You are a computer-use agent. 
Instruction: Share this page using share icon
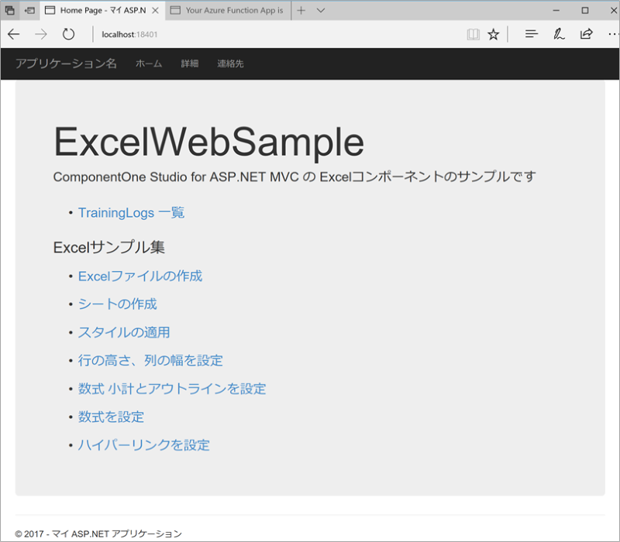586,34
